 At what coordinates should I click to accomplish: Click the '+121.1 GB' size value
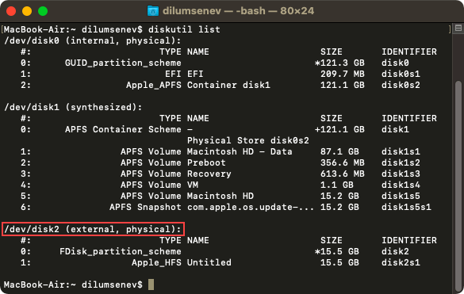339,129
